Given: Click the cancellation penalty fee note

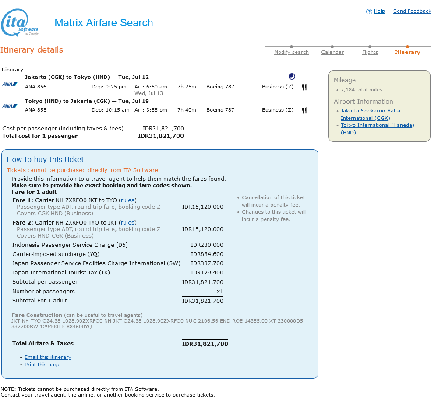Looking at the screenshot, I should (x=273, y=201).
